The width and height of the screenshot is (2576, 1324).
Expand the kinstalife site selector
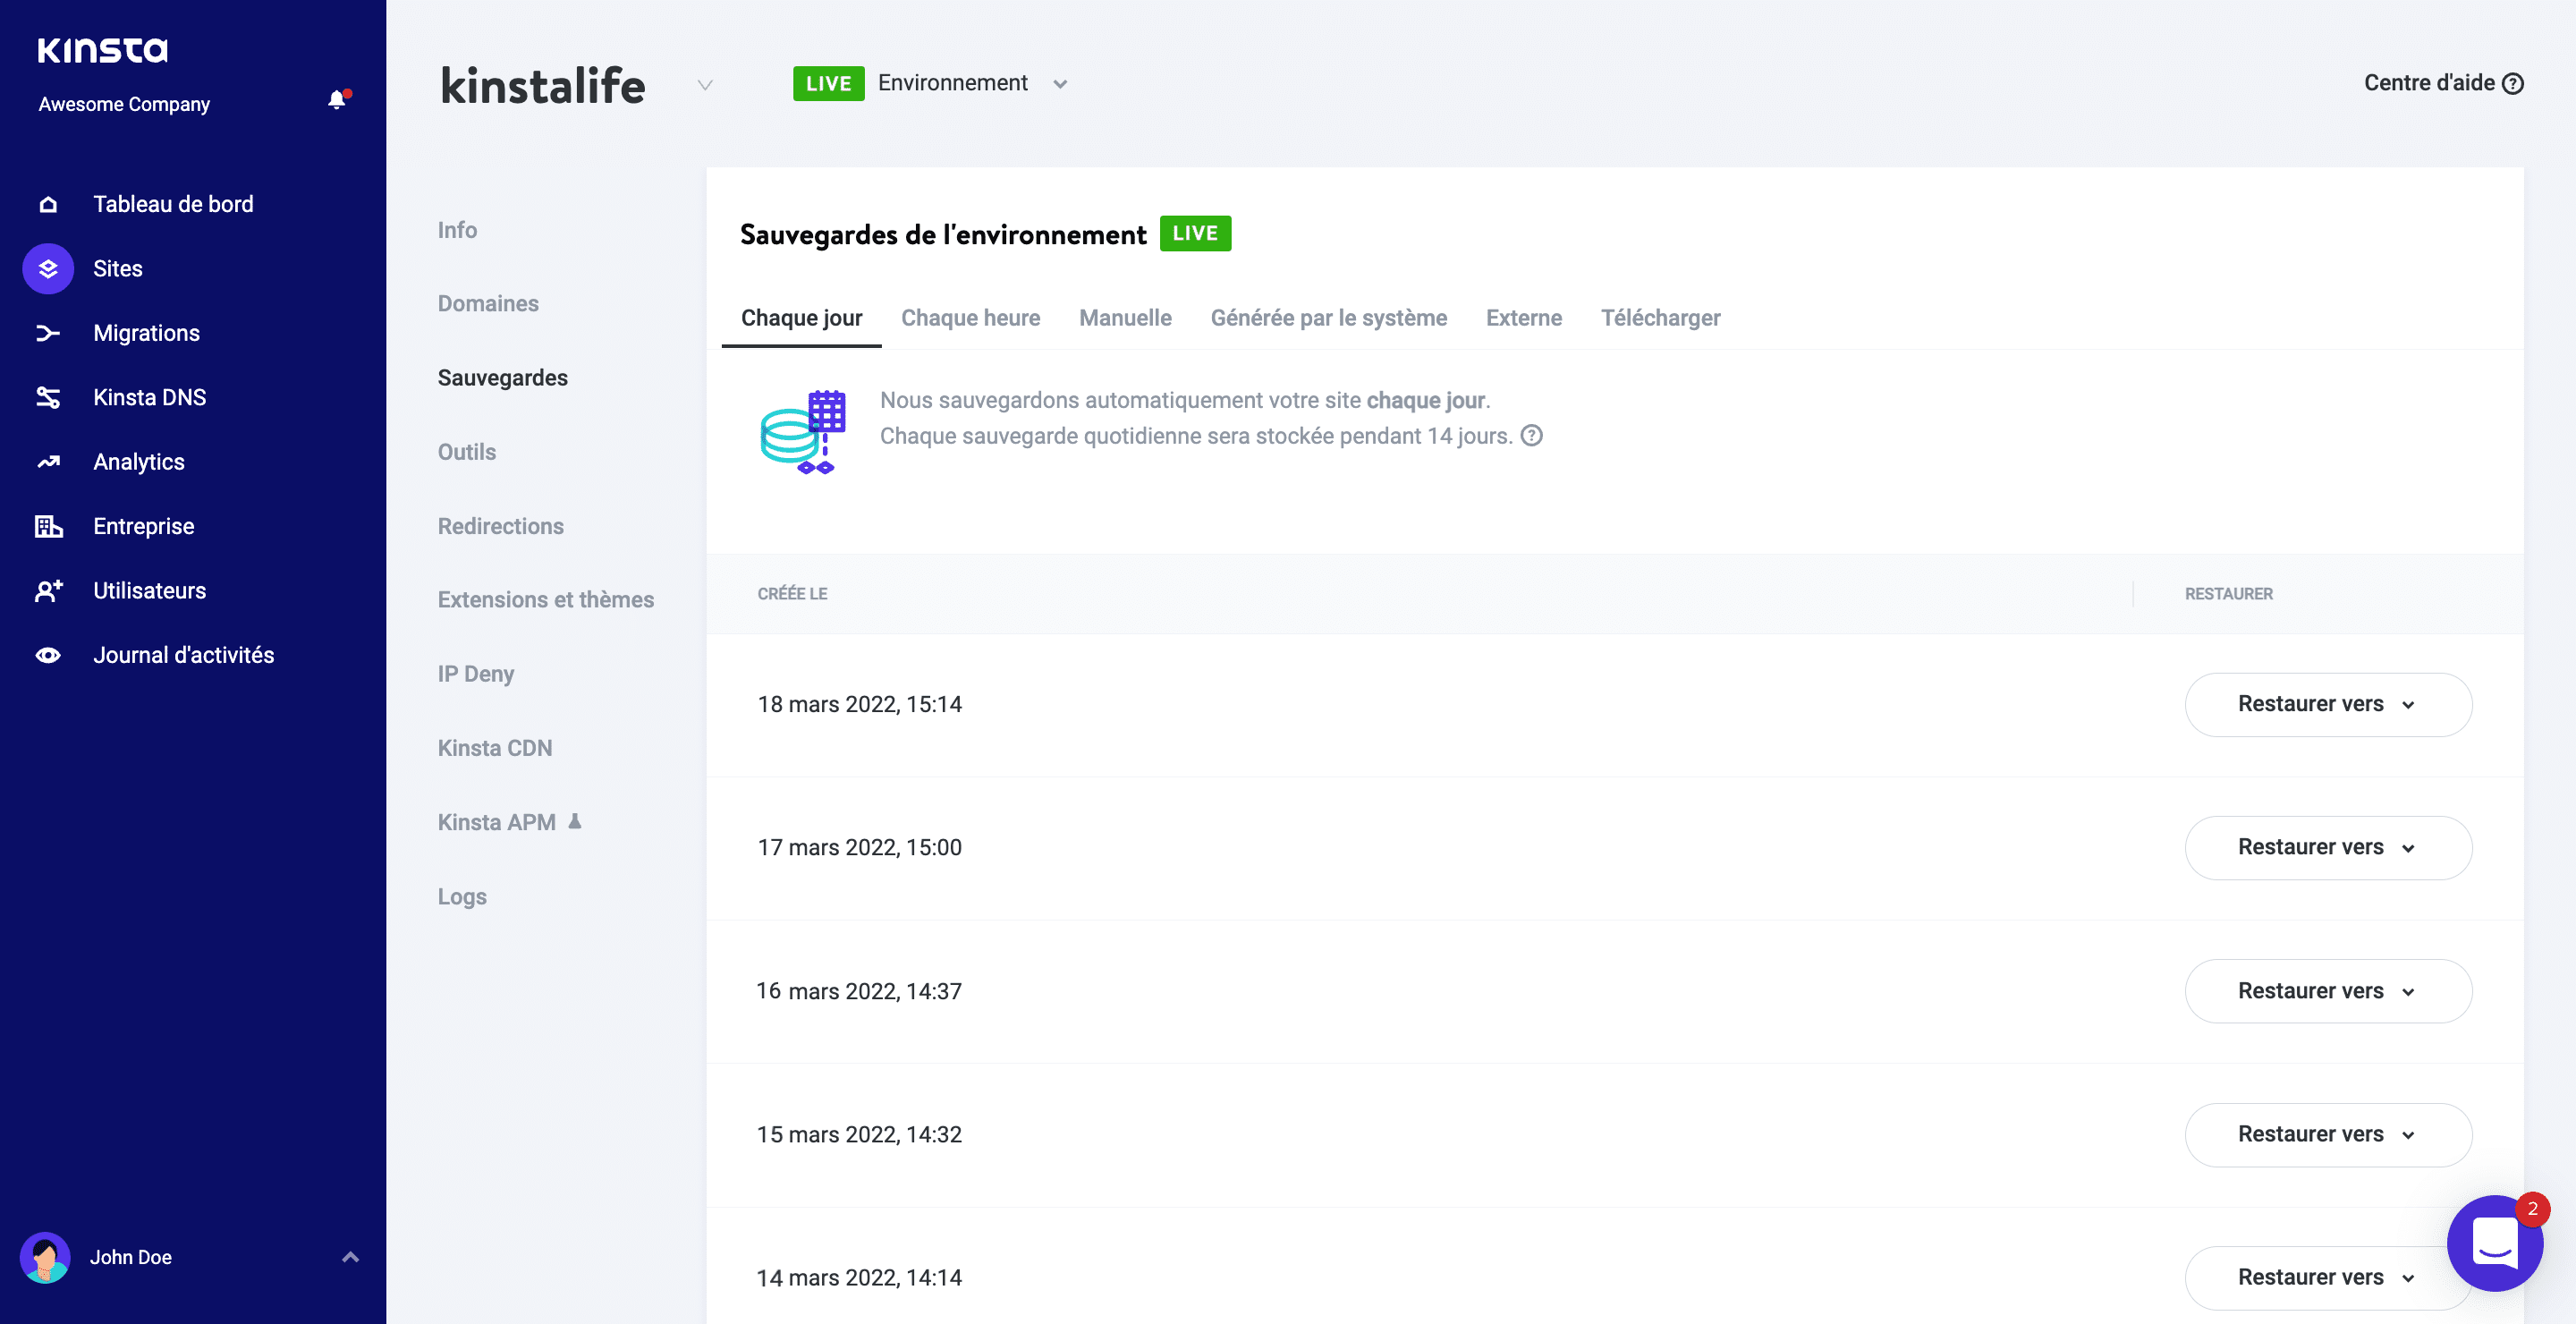coord(706,86)
